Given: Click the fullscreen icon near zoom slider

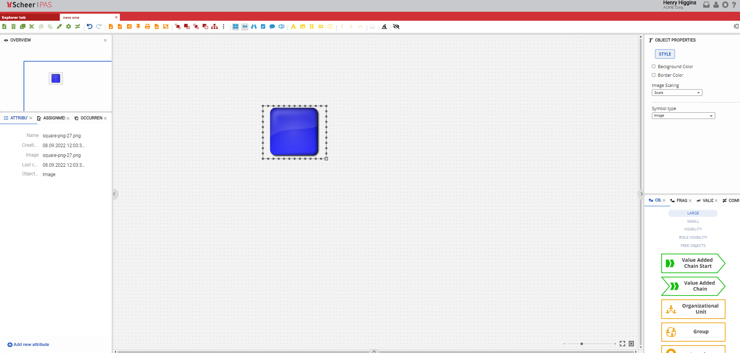Looking at the screenshot, I should tap(622, 344).
